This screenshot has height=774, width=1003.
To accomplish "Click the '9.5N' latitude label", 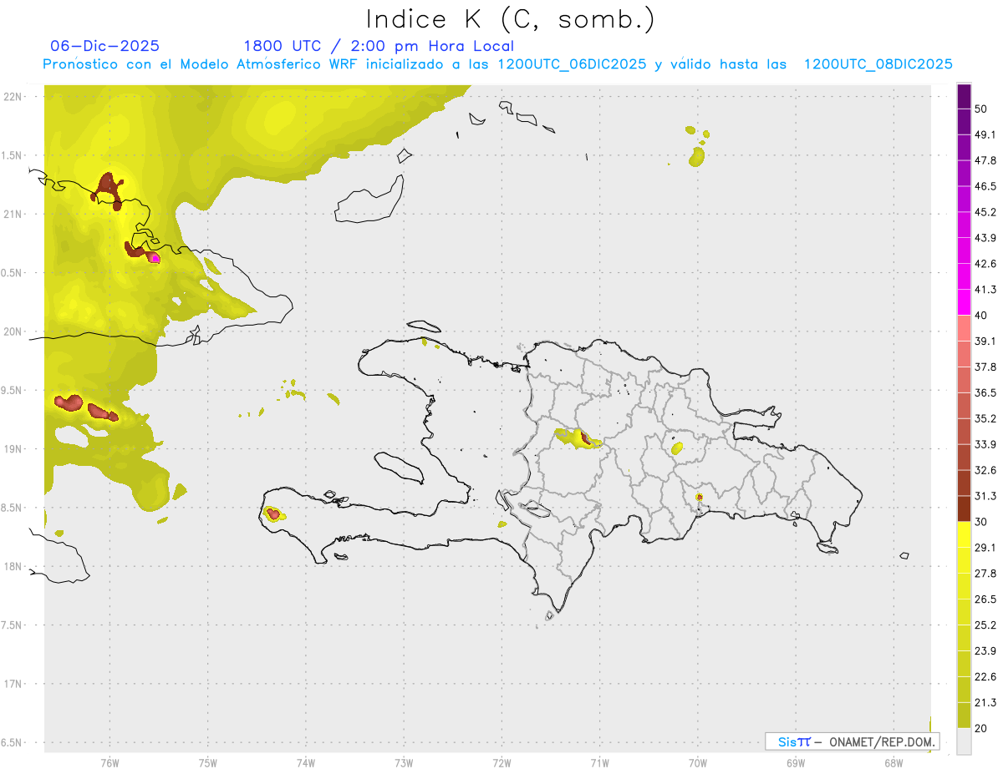I will [13, 390].
